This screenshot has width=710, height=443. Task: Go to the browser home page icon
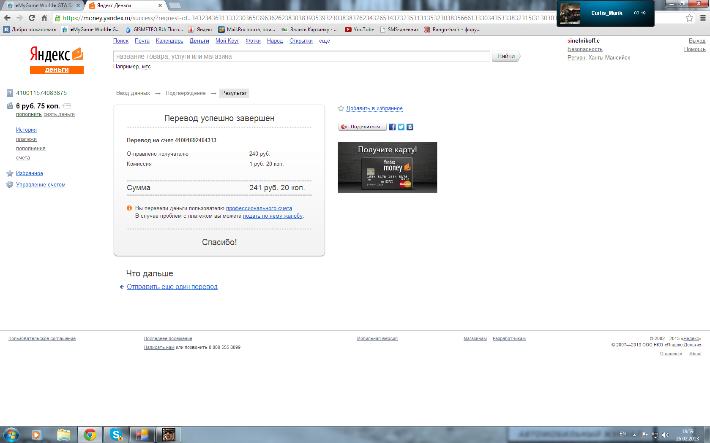pyautogui.click(x=44, y=18)
